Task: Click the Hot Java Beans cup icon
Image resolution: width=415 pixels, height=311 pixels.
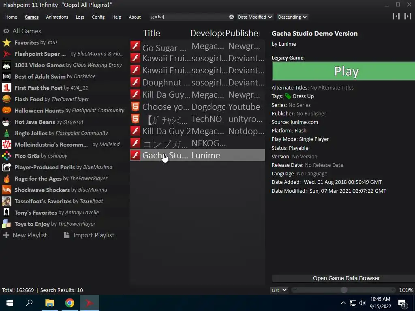Action: [6, 122]
